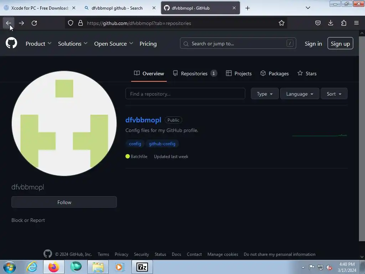Click Do not share my personal information
365x274 pixels.
pos(279,254)
